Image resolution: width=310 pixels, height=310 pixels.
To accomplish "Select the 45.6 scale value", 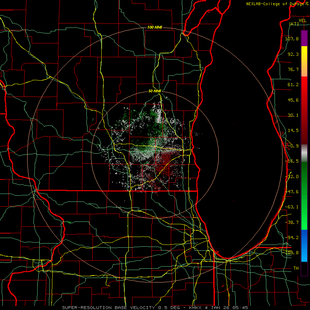I will click(293, 100).
